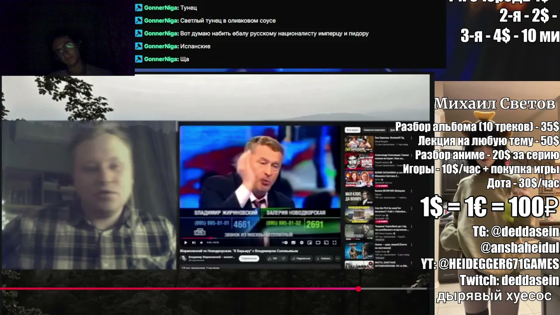The image size is (560, 315).
Task: Open the 'Can the PLO be sued' video thumbnail
Action: (x=359, y=215)
